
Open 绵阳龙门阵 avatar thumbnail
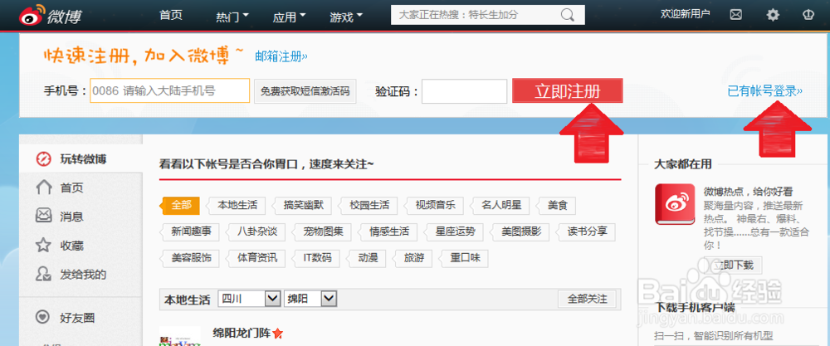pos(180,337)
